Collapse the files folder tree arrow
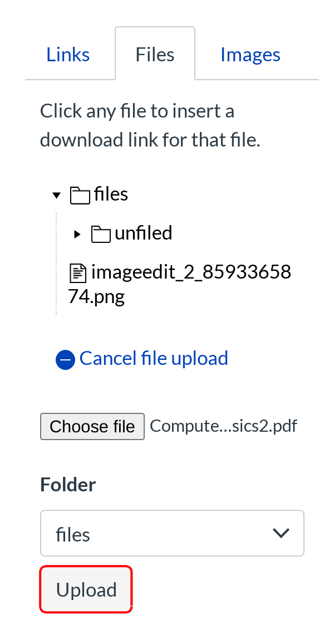The height and width of the screenshot is (634, 334). (56, 196)
